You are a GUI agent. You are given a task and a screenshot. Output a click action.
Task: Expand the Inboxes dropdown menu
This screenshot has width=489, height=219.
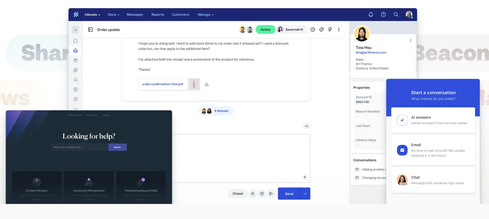point(92,15)
